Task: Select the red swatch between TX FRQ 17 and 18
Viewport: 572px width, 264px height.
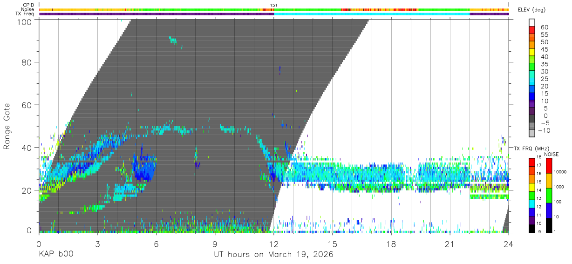Action: pos(533,162)
